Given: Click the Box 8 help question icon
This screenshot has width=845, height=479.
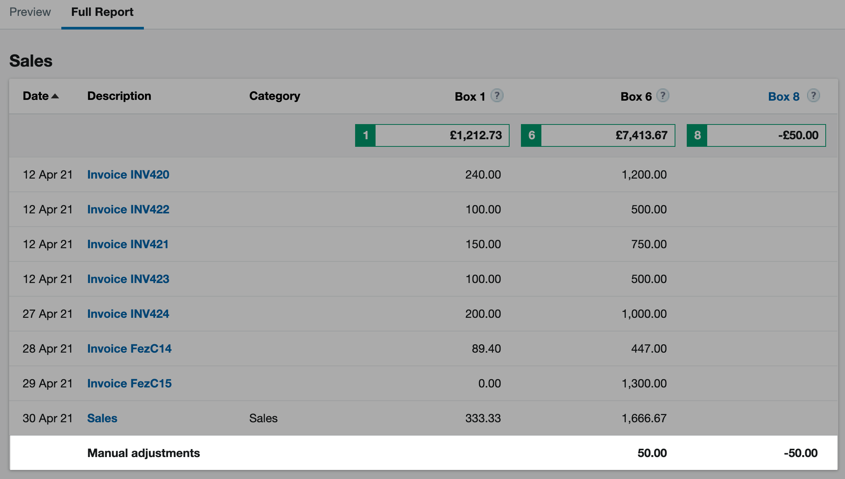Looking at the screenshot, I should 813,96.
